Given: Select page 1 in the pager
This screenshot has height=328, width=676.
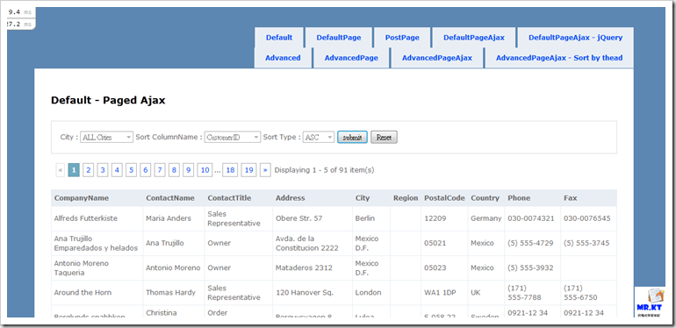Looking at the screenshot, I should pyautogui.click(x=74, y=170).
